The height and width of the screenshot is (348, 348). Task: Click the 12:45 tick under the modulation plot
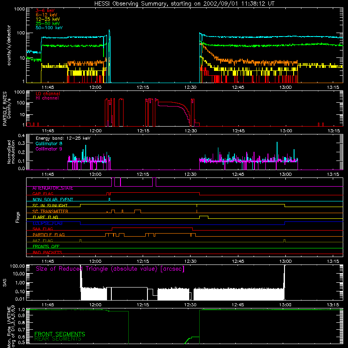[x=238, y=174]
